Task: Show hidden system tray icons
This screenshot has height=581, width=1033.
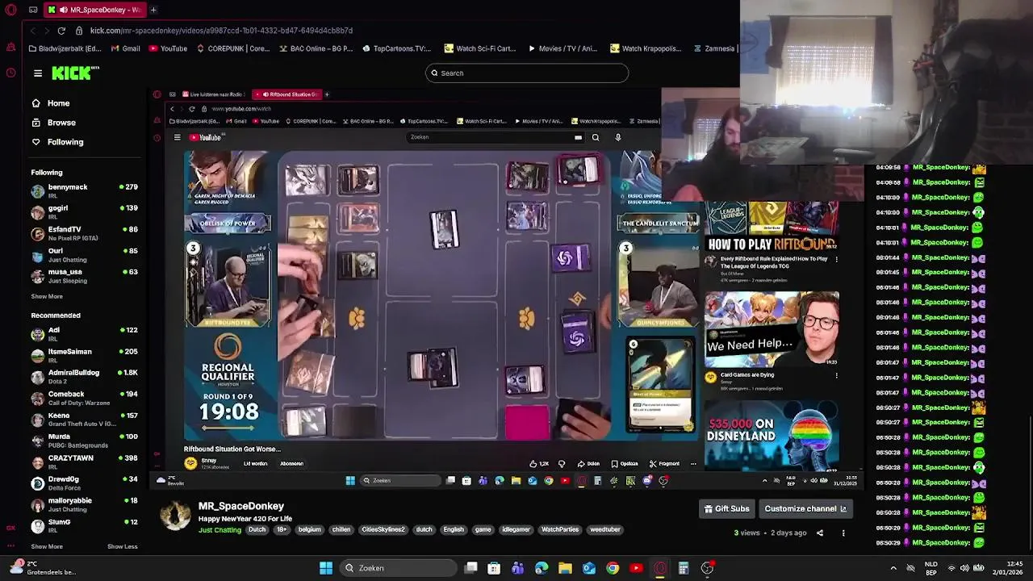Action: [893, 568]
